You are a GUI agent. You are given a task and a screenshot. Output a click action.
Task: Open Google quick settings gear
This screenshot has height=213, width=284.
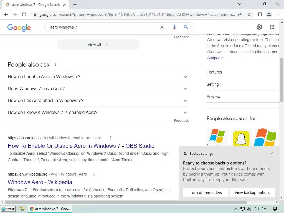click(259, 27)
